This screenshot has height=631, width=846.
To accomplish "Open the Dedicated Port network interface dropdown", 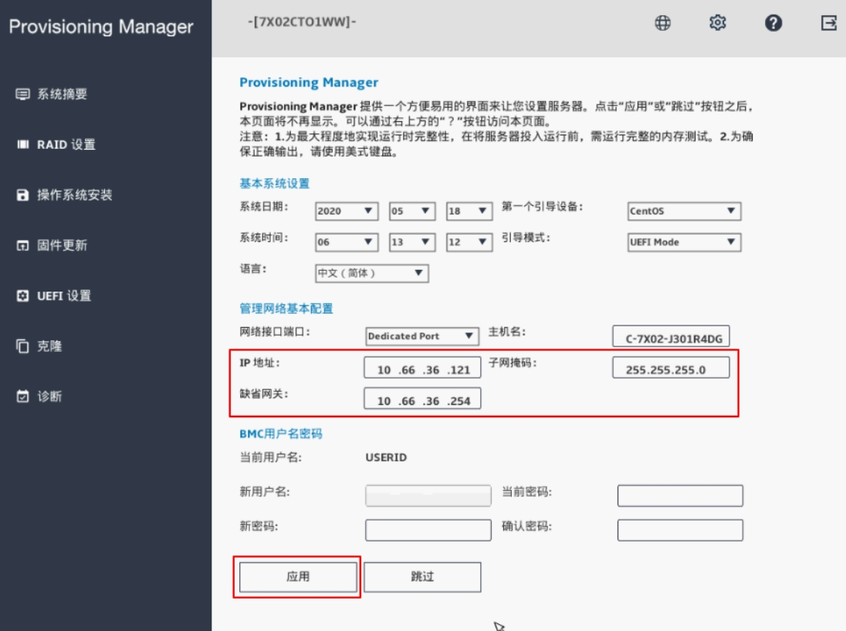I will pyautogui.click(x=422, y=336).
